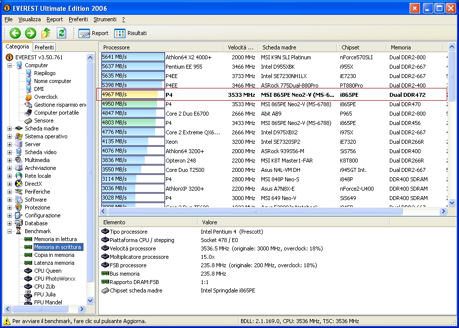This screenshot has width=459, height=328.
Task: Click the Up level arrow icon
Action: point(46,33)
